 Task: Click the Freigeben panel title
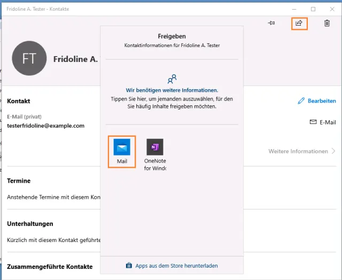click(x=172, y=36)
